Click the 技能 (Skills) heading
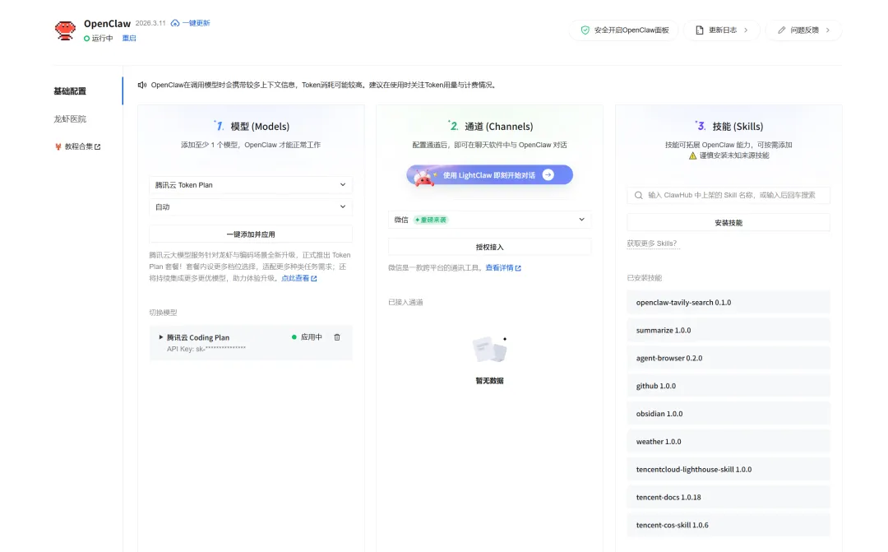The height and width of the screenshot is (552, 888). tap(738, 127)
